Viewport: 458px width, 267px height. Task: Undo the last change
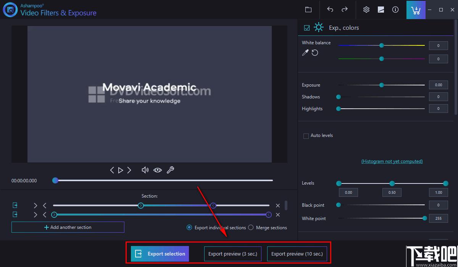click(x=330, y=10)
